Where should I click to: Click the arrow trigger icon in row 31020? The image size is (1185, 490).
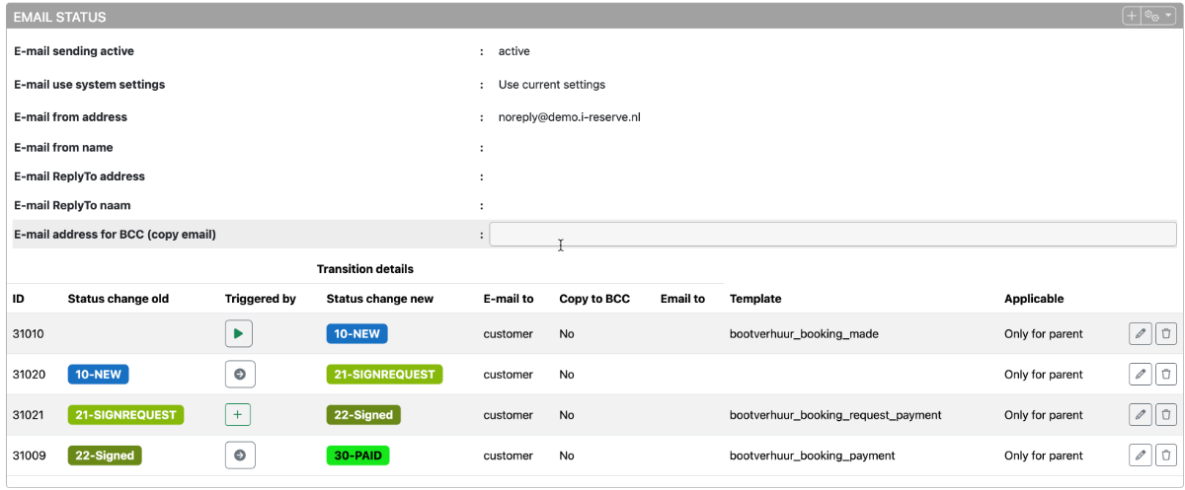(238, 375)
